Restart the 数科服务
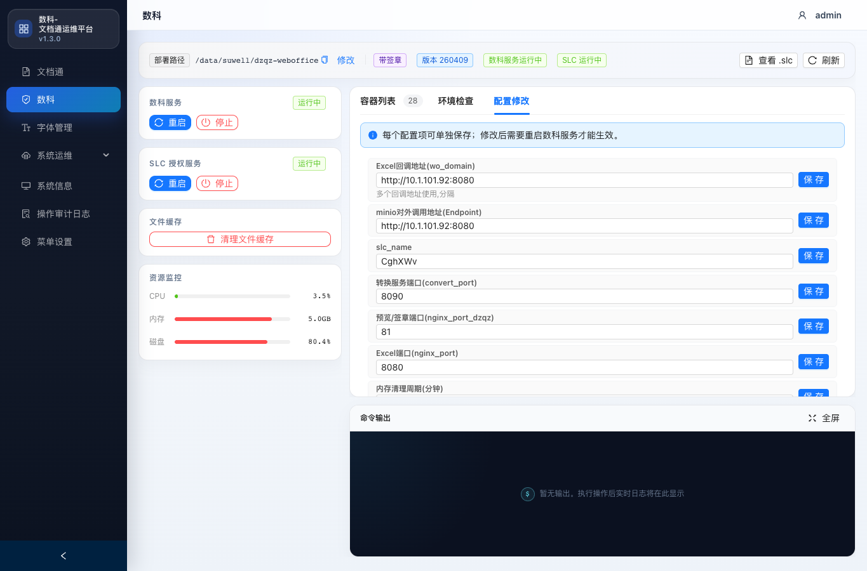 point(170,122)
